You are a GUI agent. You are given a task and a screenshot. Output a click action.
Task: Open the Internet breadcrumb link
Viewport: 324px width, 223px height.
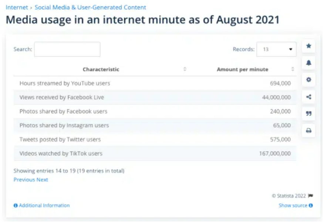tap(17, 7)
